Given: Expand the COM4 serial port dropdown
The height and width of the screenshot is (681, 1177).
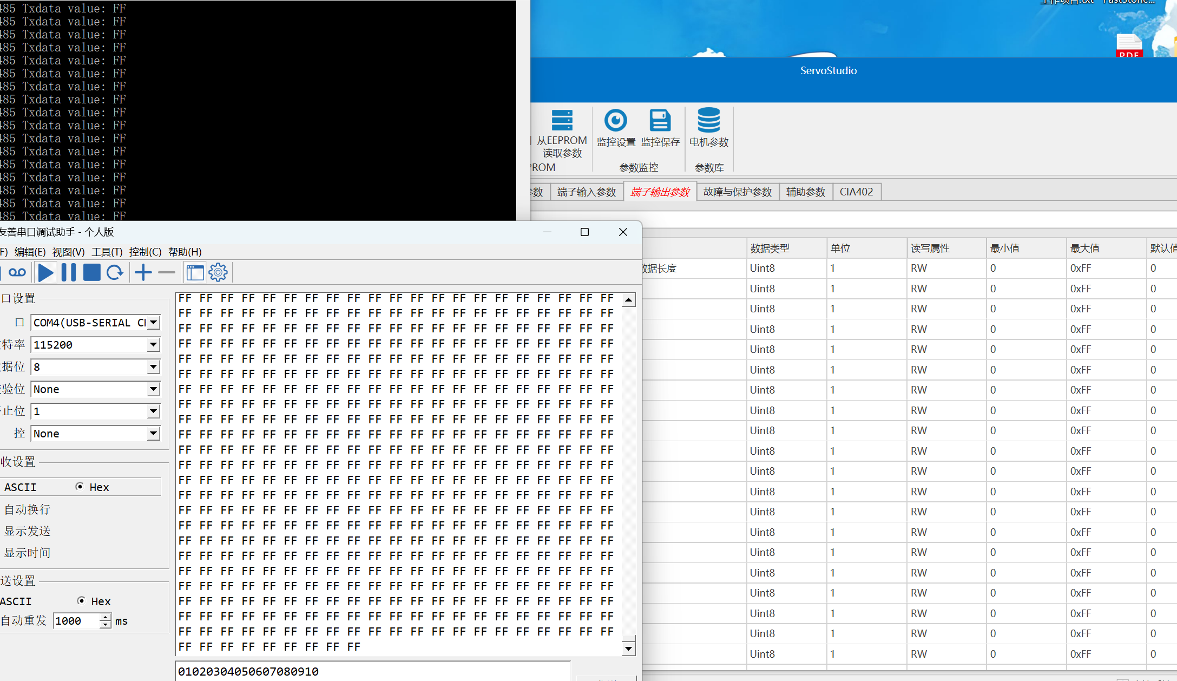Looking at the screenshot, I should point(154,323).
